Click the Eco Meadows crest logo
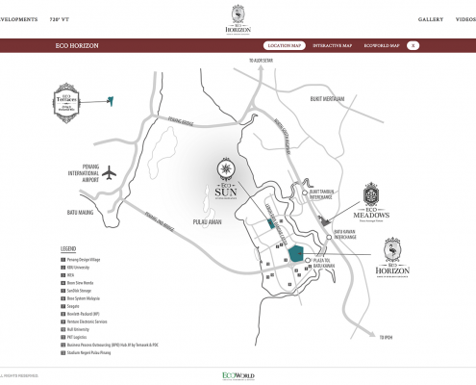 pos(371,202)
